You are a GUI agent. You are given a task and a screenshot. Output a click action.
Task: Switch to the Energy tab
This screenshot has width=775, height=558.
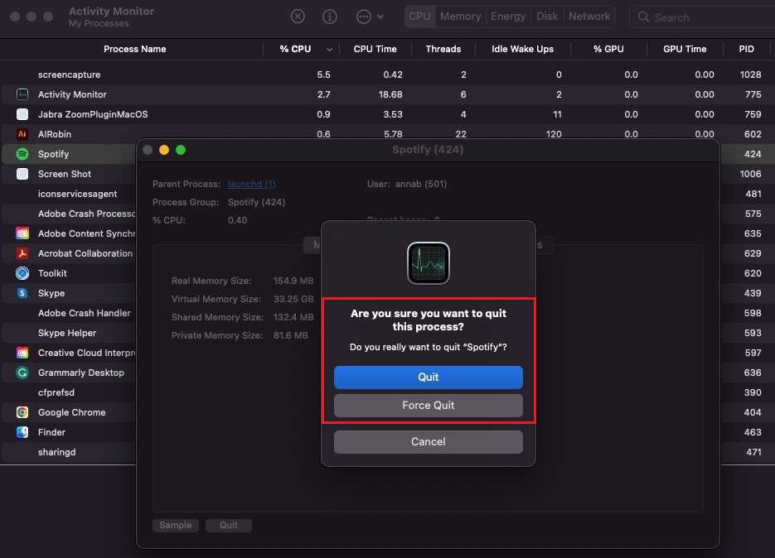(x=507, y=17)
